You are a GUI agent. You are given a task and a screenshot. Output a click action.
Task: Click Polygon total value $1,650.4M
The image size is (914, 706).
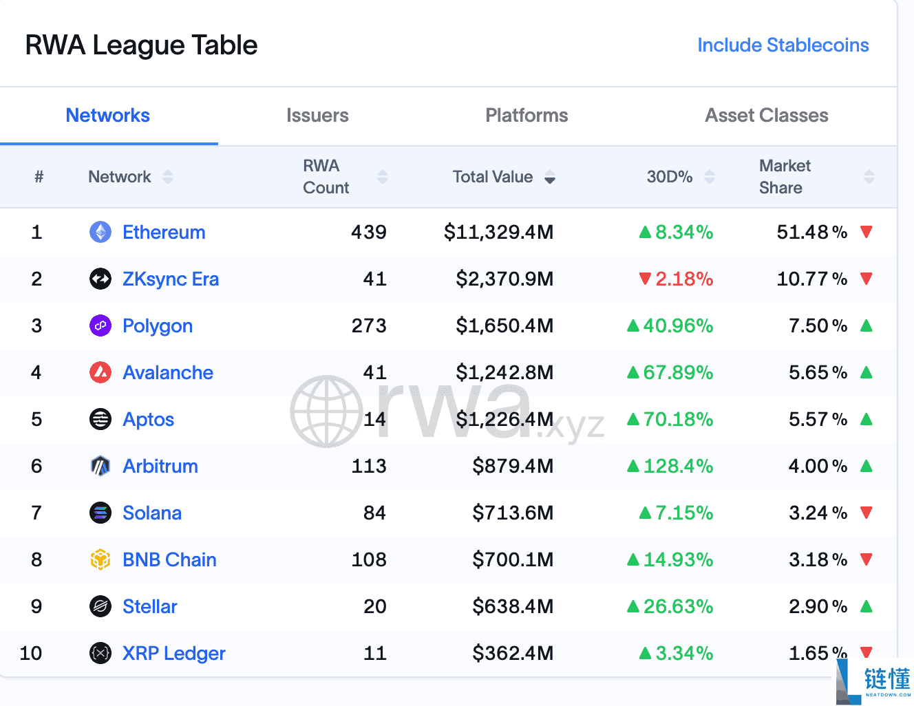click(x=504, y=325)
